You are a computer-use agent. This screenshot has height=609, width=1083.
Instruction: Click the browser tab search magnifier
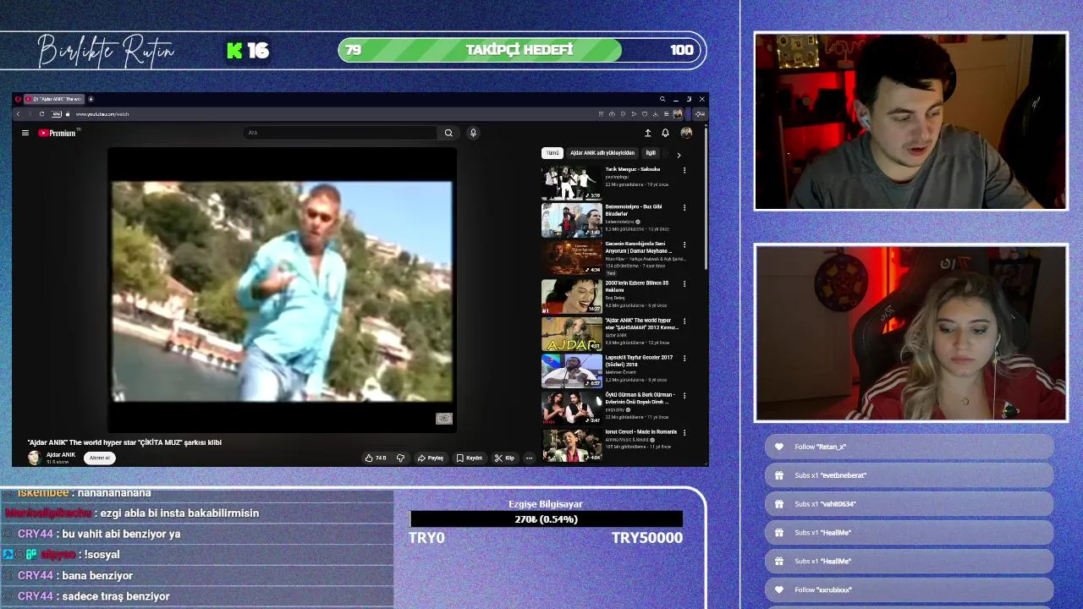tap(662, 99)
